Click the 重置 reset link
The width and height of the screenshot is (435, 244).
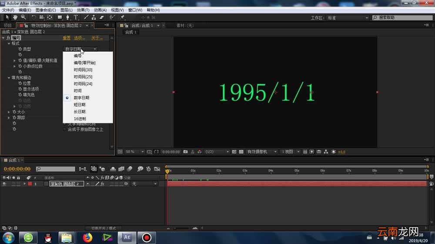point(67,38)
